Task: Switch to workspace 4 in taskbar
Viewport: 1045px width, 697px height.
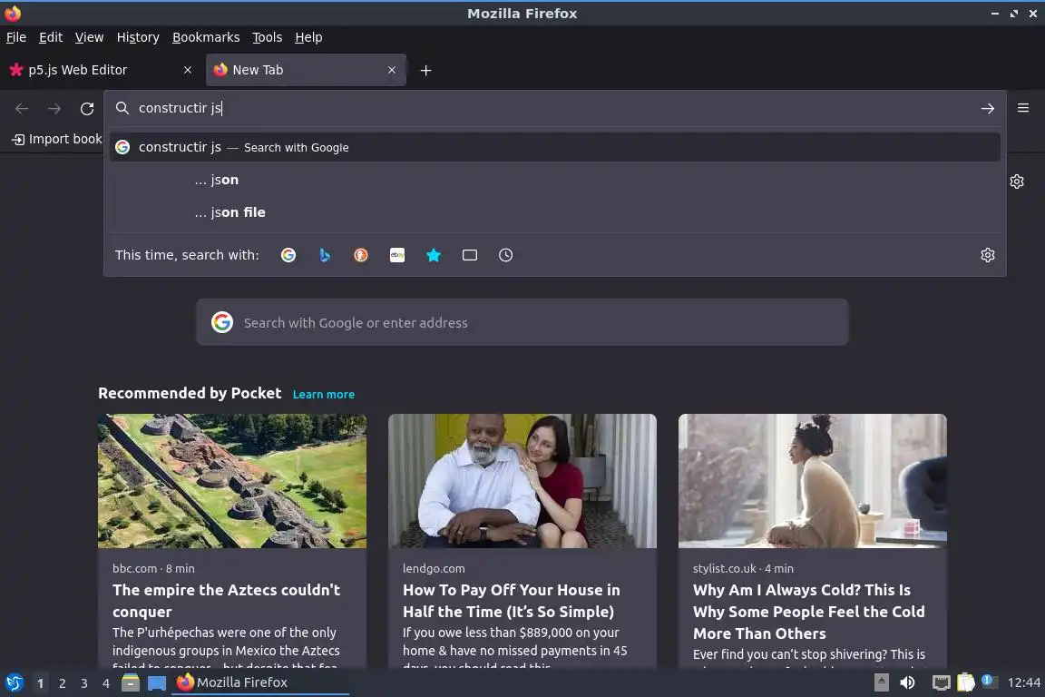Action: tap(106, 683)
